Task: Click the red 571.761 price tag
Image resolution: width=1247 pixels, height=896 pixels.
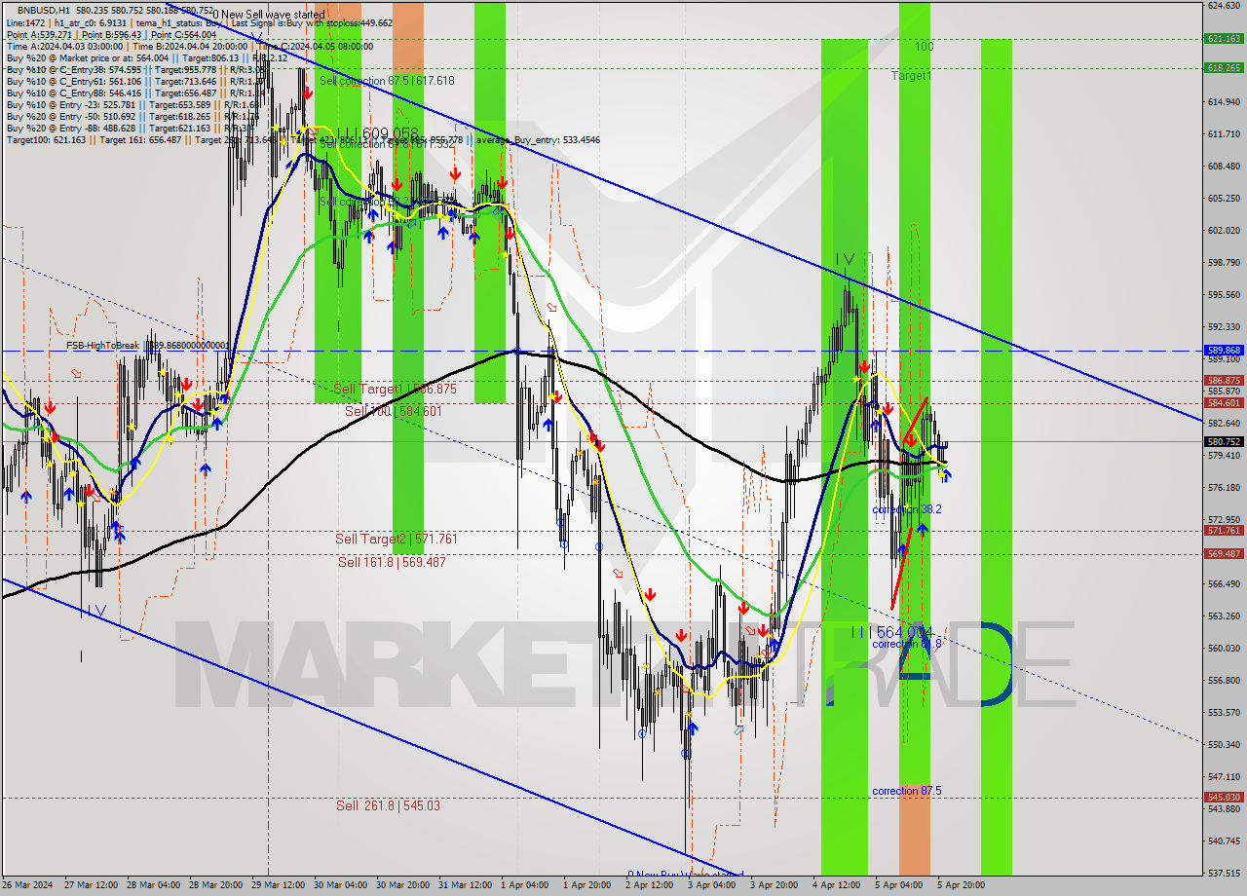Action: point(1224,531)
